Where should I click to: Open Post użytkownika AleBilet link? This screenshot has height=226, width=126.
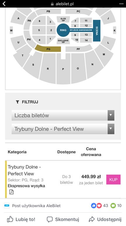(x=36, y=206)
